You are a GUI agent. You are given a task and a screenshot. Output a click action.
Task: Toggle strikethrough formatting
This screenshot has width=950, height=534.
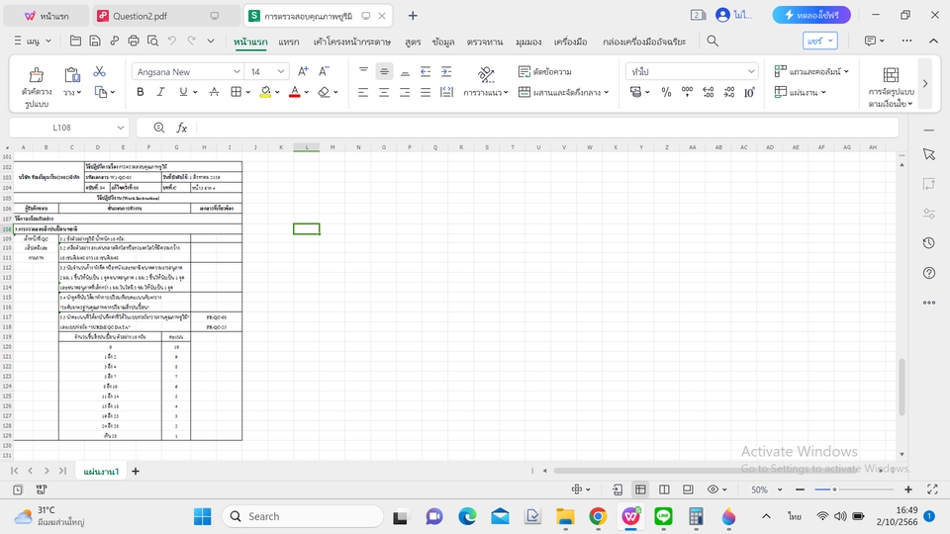(214, 92)
